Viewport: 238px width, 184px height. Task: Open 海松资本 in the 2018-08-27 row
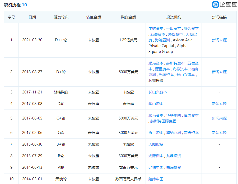tap(180, 69)
